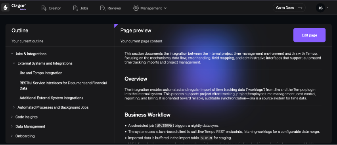
Task: Expand Automated Processes and Background Jobs chevron
Action: point(14,107)
